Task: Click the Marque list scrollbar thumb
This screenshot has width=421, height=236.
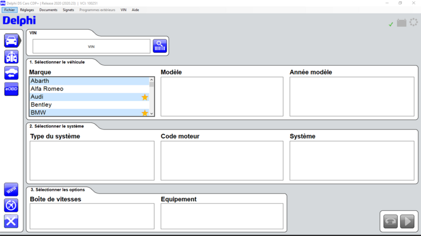Action: pyautogui.click(x=152, y=84)
